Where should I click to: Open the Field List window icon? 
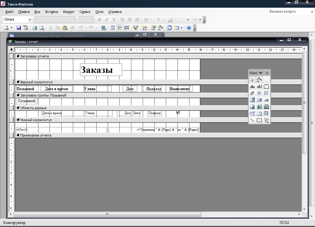tap(113, 28)
